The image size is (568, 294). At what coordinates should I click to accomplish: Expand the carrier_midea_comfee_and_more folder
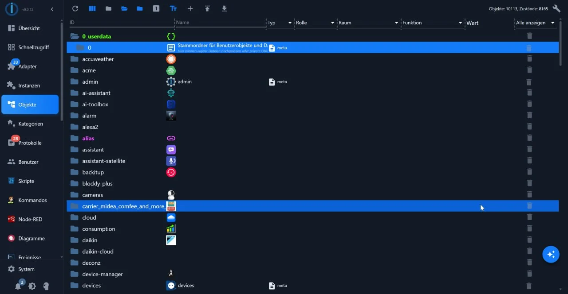[75, 206]
